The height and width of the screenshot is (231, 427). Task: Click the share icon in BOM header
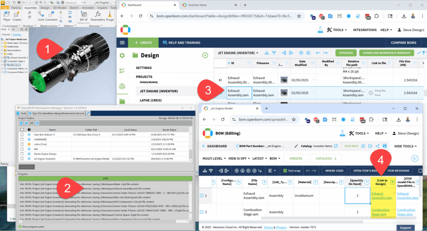pos(377,146)
